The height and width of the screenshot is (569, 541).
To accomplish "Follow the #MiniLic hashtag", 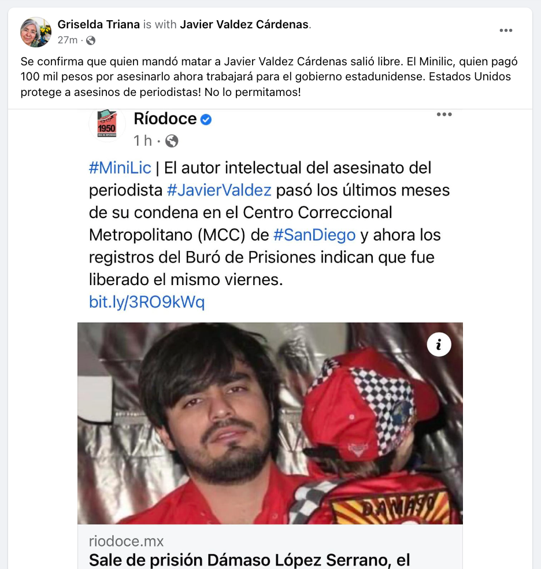I will tap(120, 168).
